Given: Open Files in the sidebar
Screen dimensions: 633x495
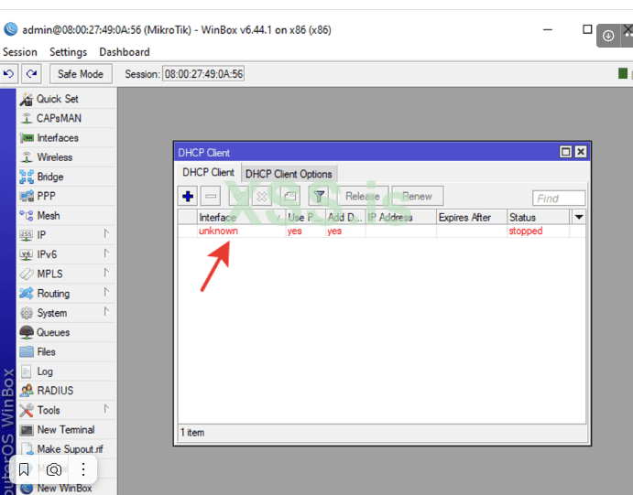Looking at the screenshot, I should (67, 351).
